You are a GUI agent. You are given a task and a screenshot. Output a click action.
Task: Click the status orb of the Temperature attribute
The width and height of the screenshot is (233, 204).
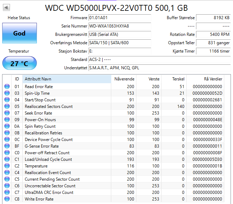point(7,166)
